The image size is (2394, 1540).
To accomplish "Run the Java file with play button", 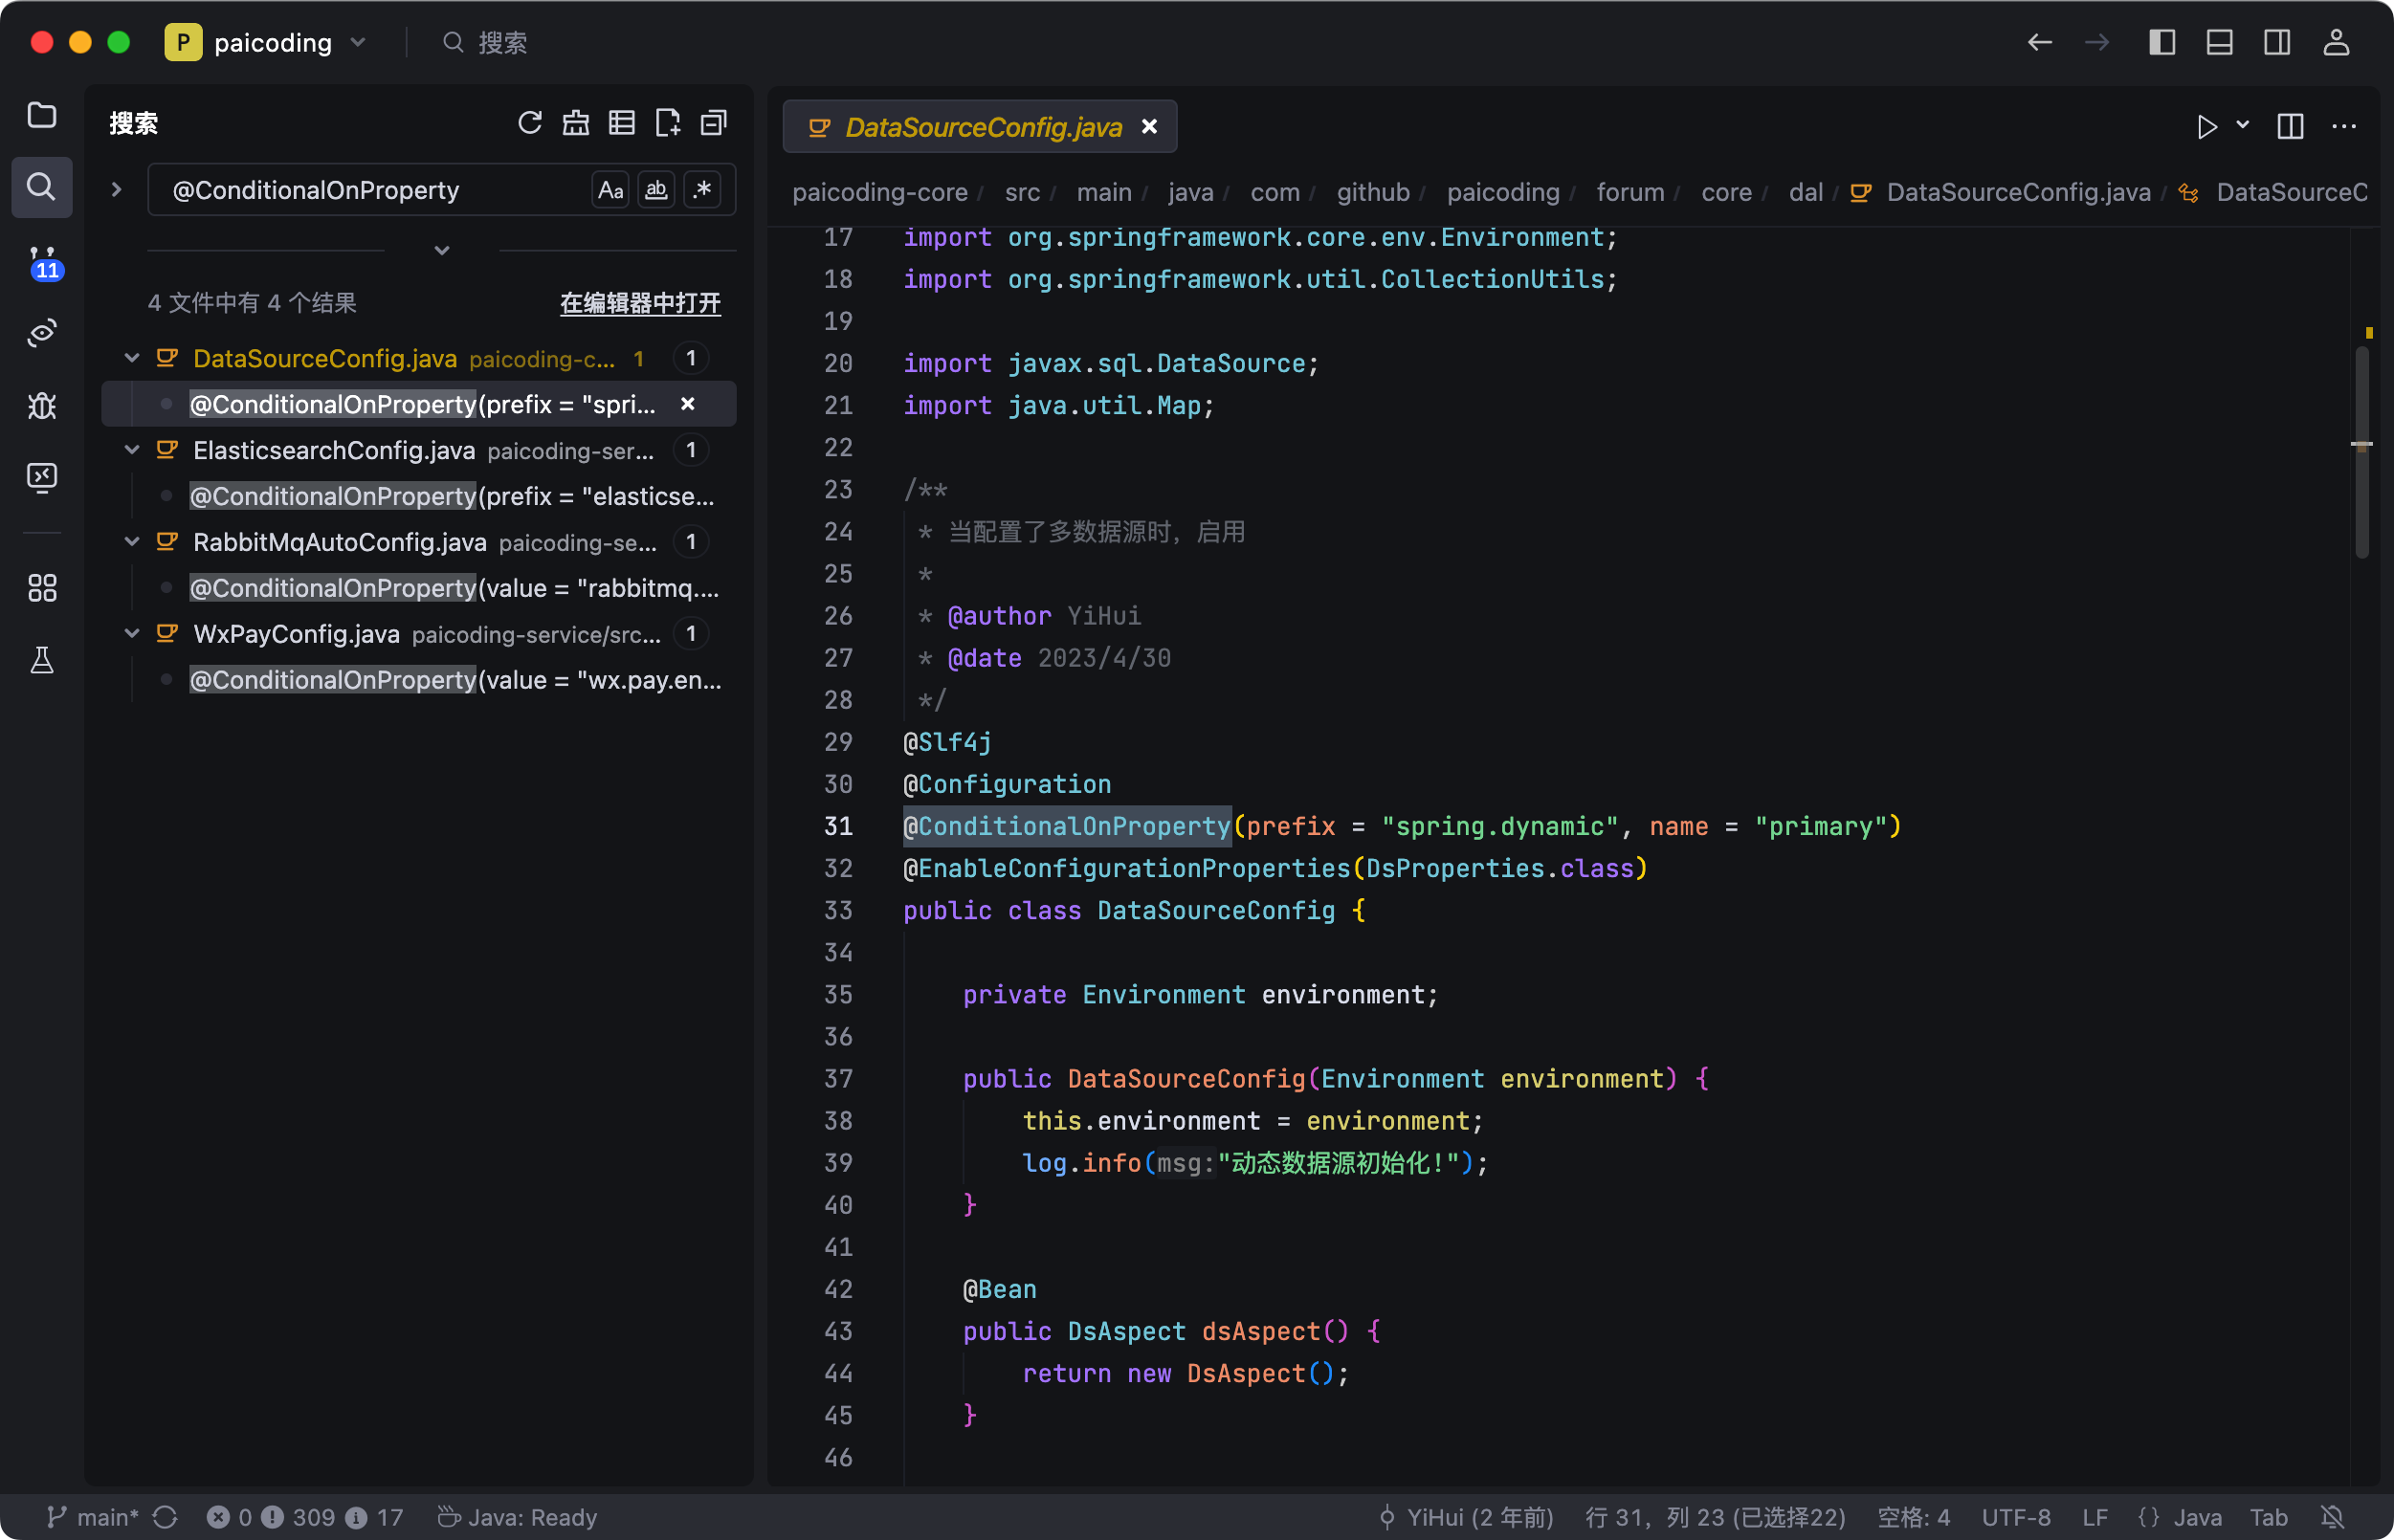I will click(2206, 127).
